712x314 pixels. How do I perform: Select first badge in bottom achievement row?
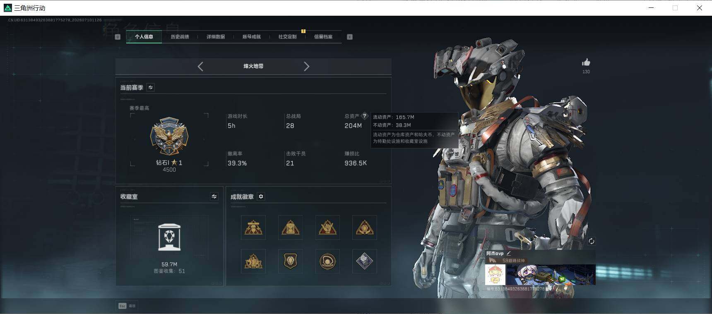click(253, 261)
